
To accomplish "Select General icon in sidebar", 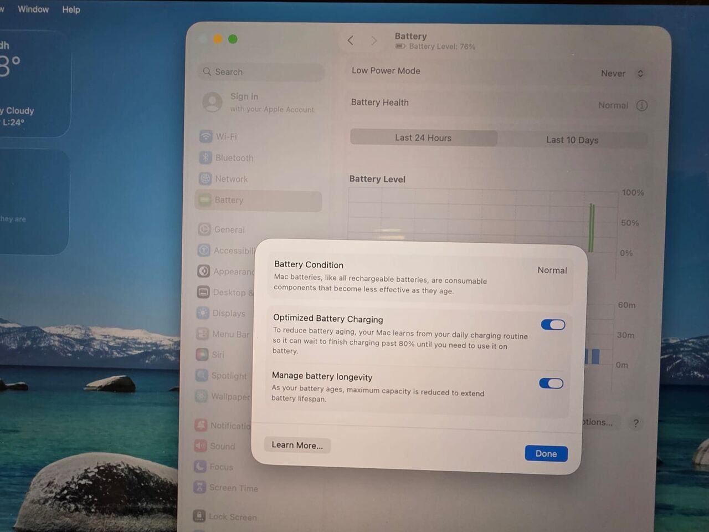I will coord(204,229).
